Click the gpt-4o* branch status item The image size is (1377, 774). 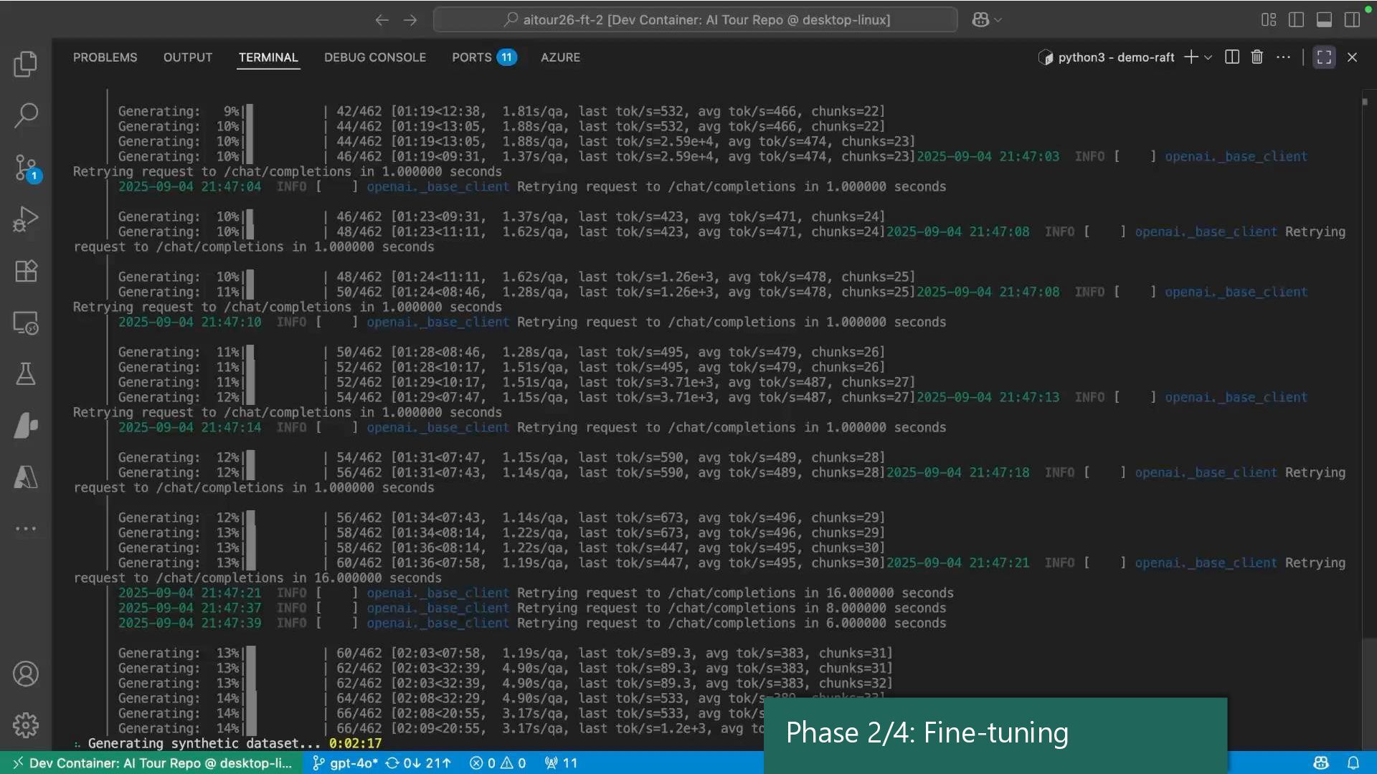point(346,763)
